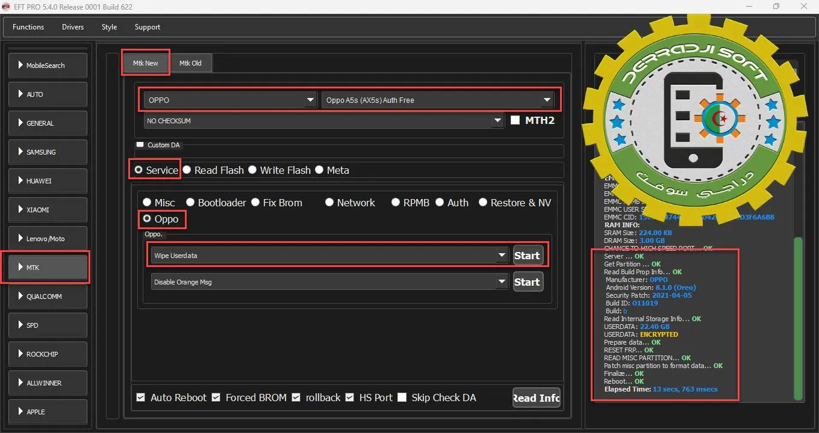
Task: Click the EFT PRO app icon in title bar
Action: tap(7, 7)
